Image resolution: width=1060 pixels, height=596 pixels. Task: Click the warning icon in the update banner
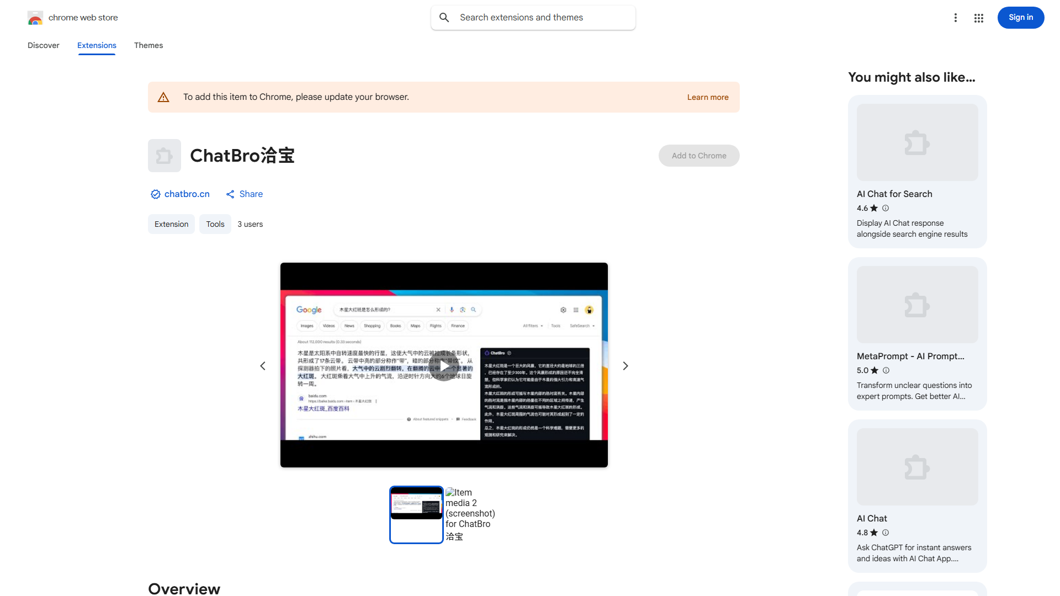(x=163, y=97)
